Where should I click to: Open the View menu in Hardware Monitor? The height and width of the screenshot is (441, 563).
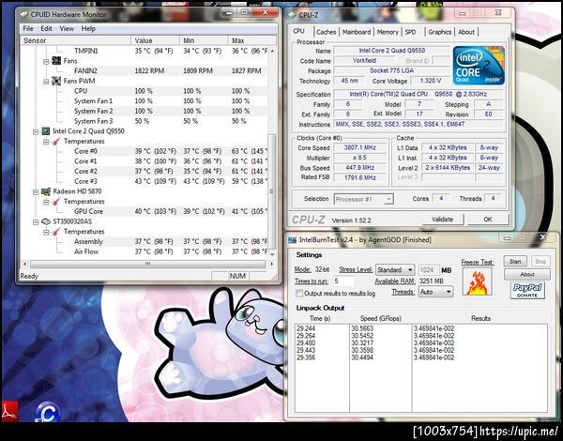pos(67,29)
